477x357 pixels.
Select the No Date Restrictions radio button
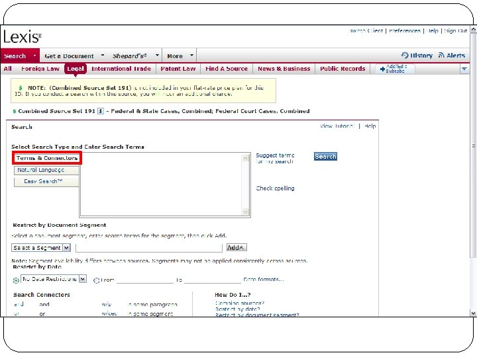[16, 280]
